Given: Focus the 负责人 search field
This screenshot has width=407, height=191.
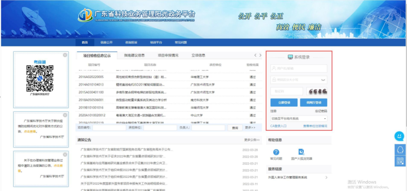Looking at the screenshot, I should 208,128.
